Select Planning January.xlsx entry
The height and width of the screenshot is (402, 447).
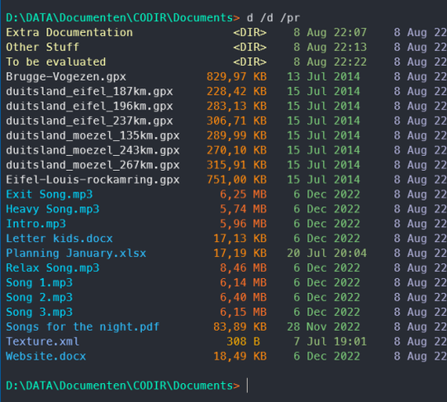76,253
